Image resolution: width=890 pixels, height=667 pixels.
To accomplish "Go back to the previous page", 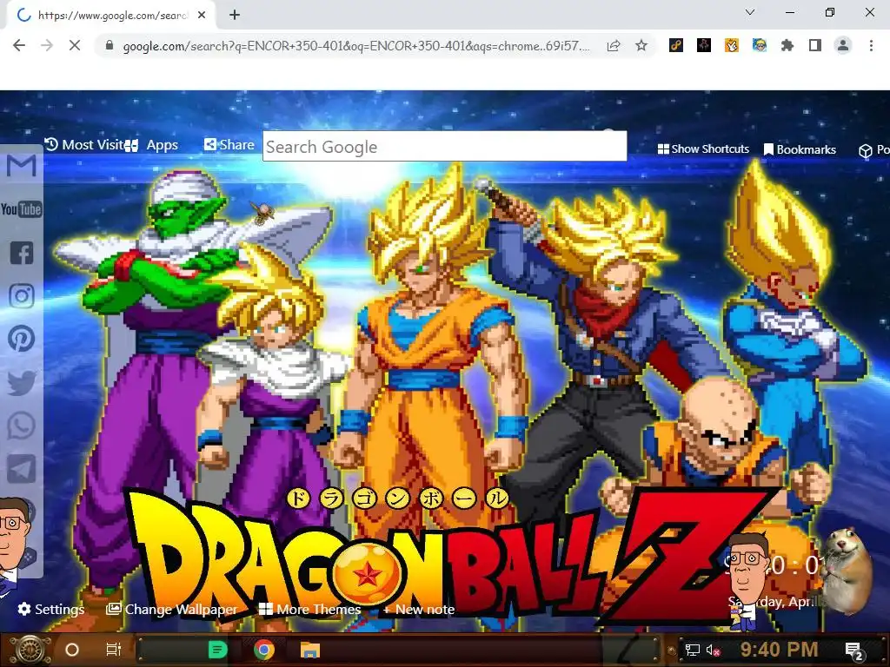I will [x=19, y=45].
